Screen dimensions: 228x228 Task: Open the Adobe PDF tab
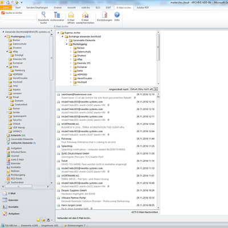(x=142, y=7)
